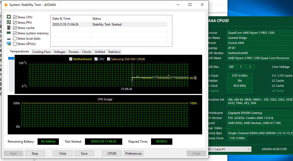Click the Status column header
The height and width of the screenshot is (161, 293).
click(x=129, y=18)
